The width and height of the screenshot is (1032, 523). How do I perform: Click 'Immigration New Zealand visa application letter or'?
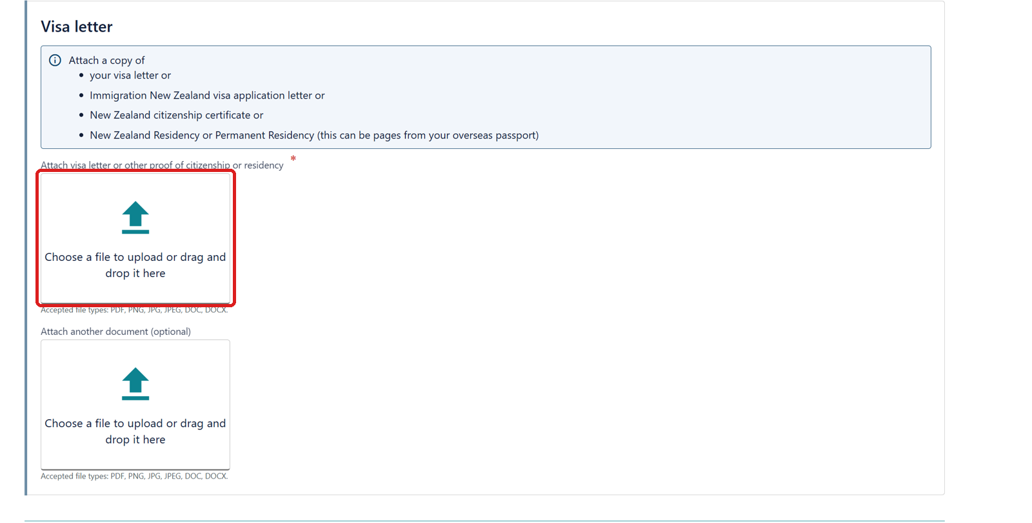click(207, 95)
